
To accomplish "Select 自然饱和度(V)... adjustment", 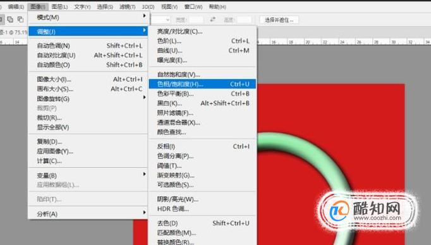I will coord(203,75).
